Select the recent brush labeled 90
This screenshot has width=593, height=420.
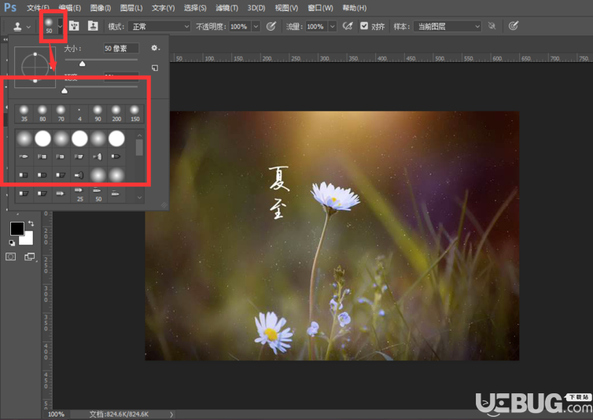point(98,113)
